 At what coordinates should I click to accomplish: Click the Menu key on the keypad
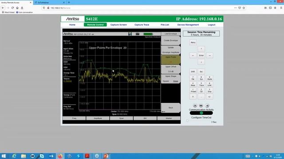click(x=193, y=42)
